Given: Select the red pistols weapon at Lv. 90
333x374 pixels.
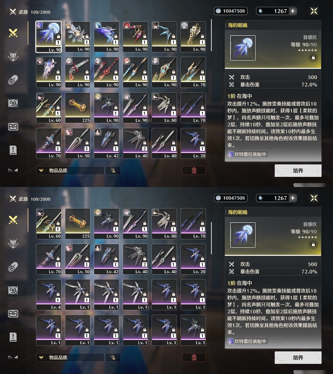Looking at the screenshot, I should point(78,72).
